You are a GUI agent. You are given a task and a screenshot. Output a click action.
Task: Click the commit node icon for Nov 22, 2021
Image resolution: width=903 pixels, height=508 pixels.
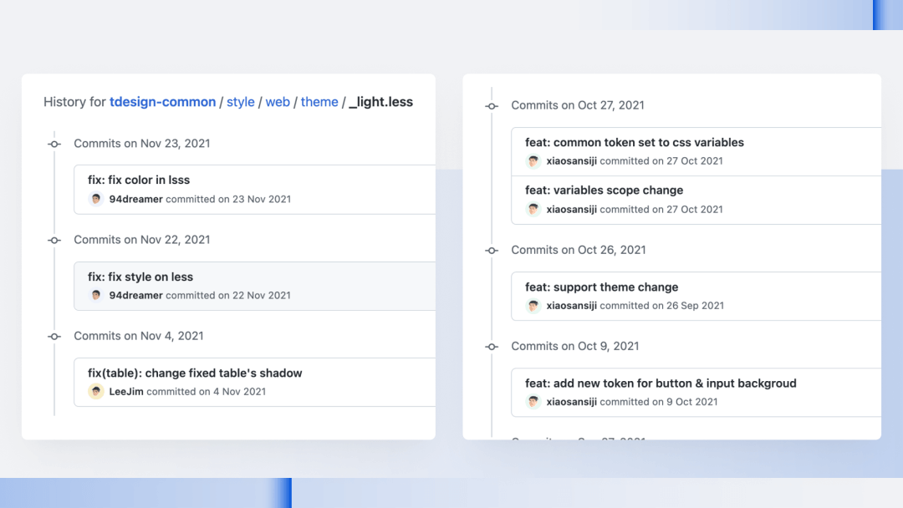(x=54, y=240)
